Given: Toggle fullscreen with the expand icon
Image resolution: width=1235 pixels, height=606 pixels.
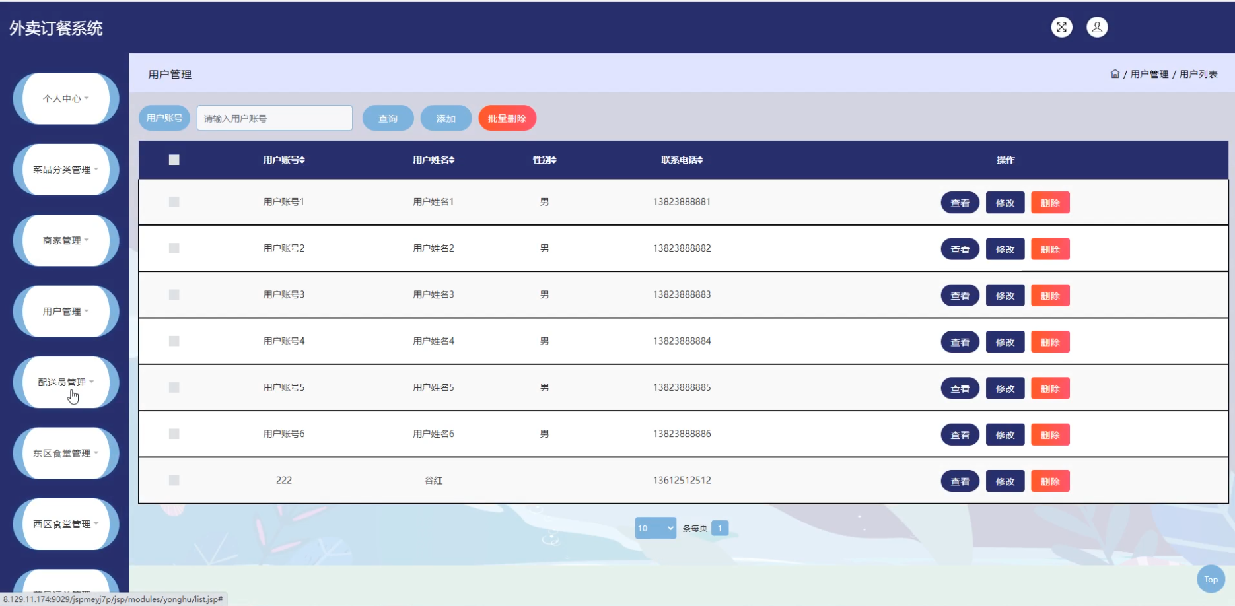Looking at the screenshot, I should coord(1061,27).
